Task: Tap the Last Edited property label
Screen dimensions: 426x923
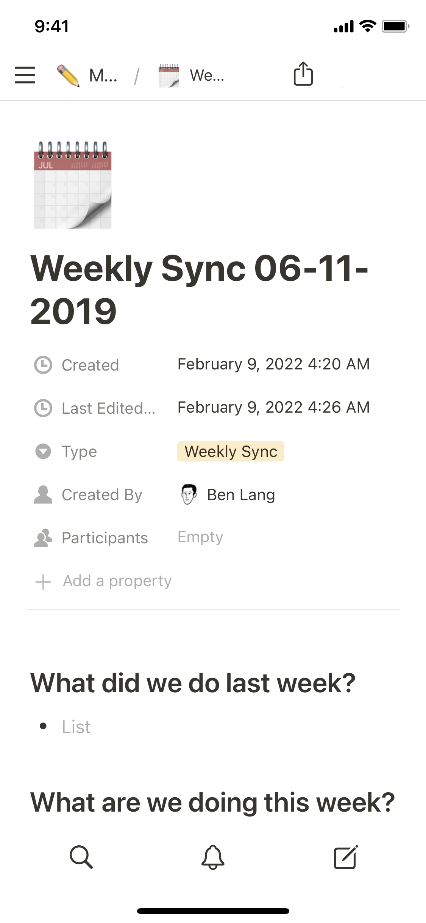Action: [108, 408]
